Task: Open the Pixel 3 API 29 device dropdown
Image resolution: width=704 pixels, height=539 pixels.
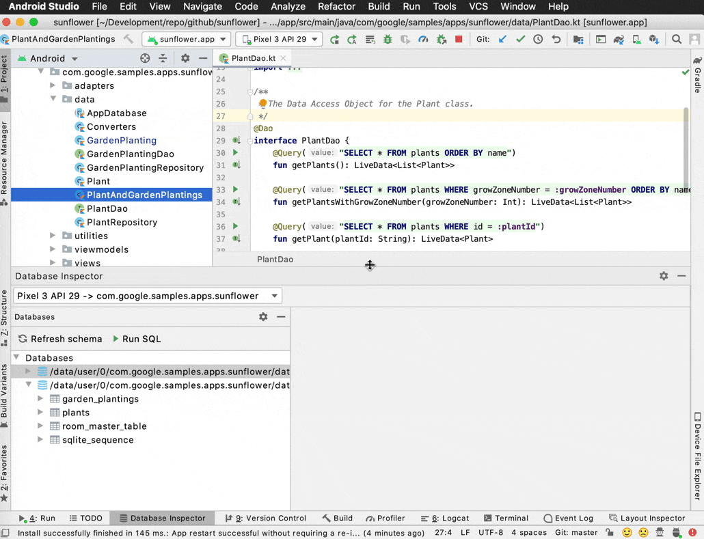Action: (279, 40)
